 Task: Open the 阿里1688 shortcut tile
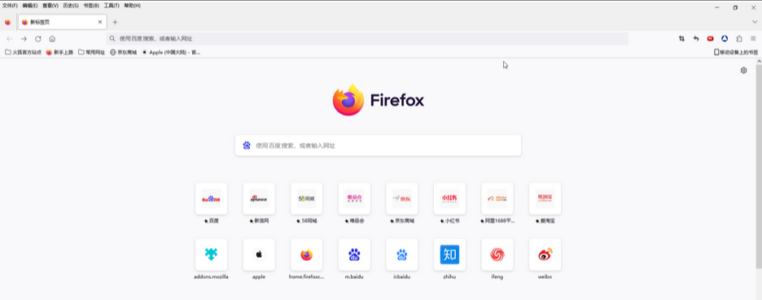[497, 198]
